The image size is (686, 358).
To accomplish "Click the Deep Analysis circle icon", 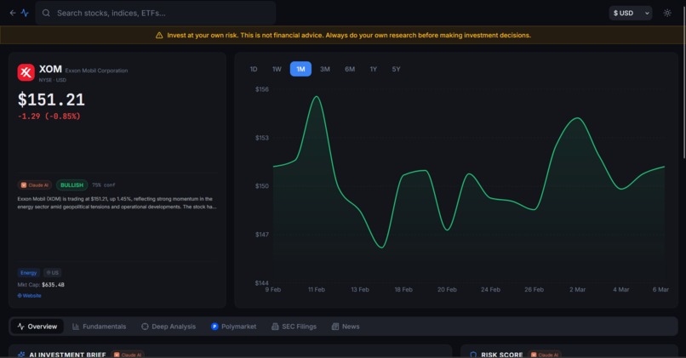I will point(145,327).
